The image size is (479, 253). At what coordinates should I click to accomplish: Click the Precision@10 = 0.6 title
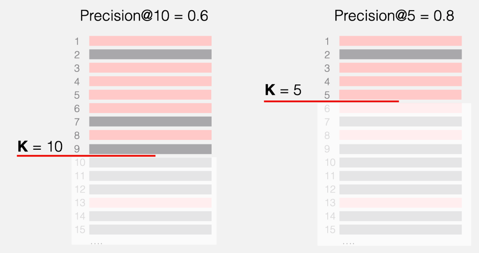tap(144, 16)
